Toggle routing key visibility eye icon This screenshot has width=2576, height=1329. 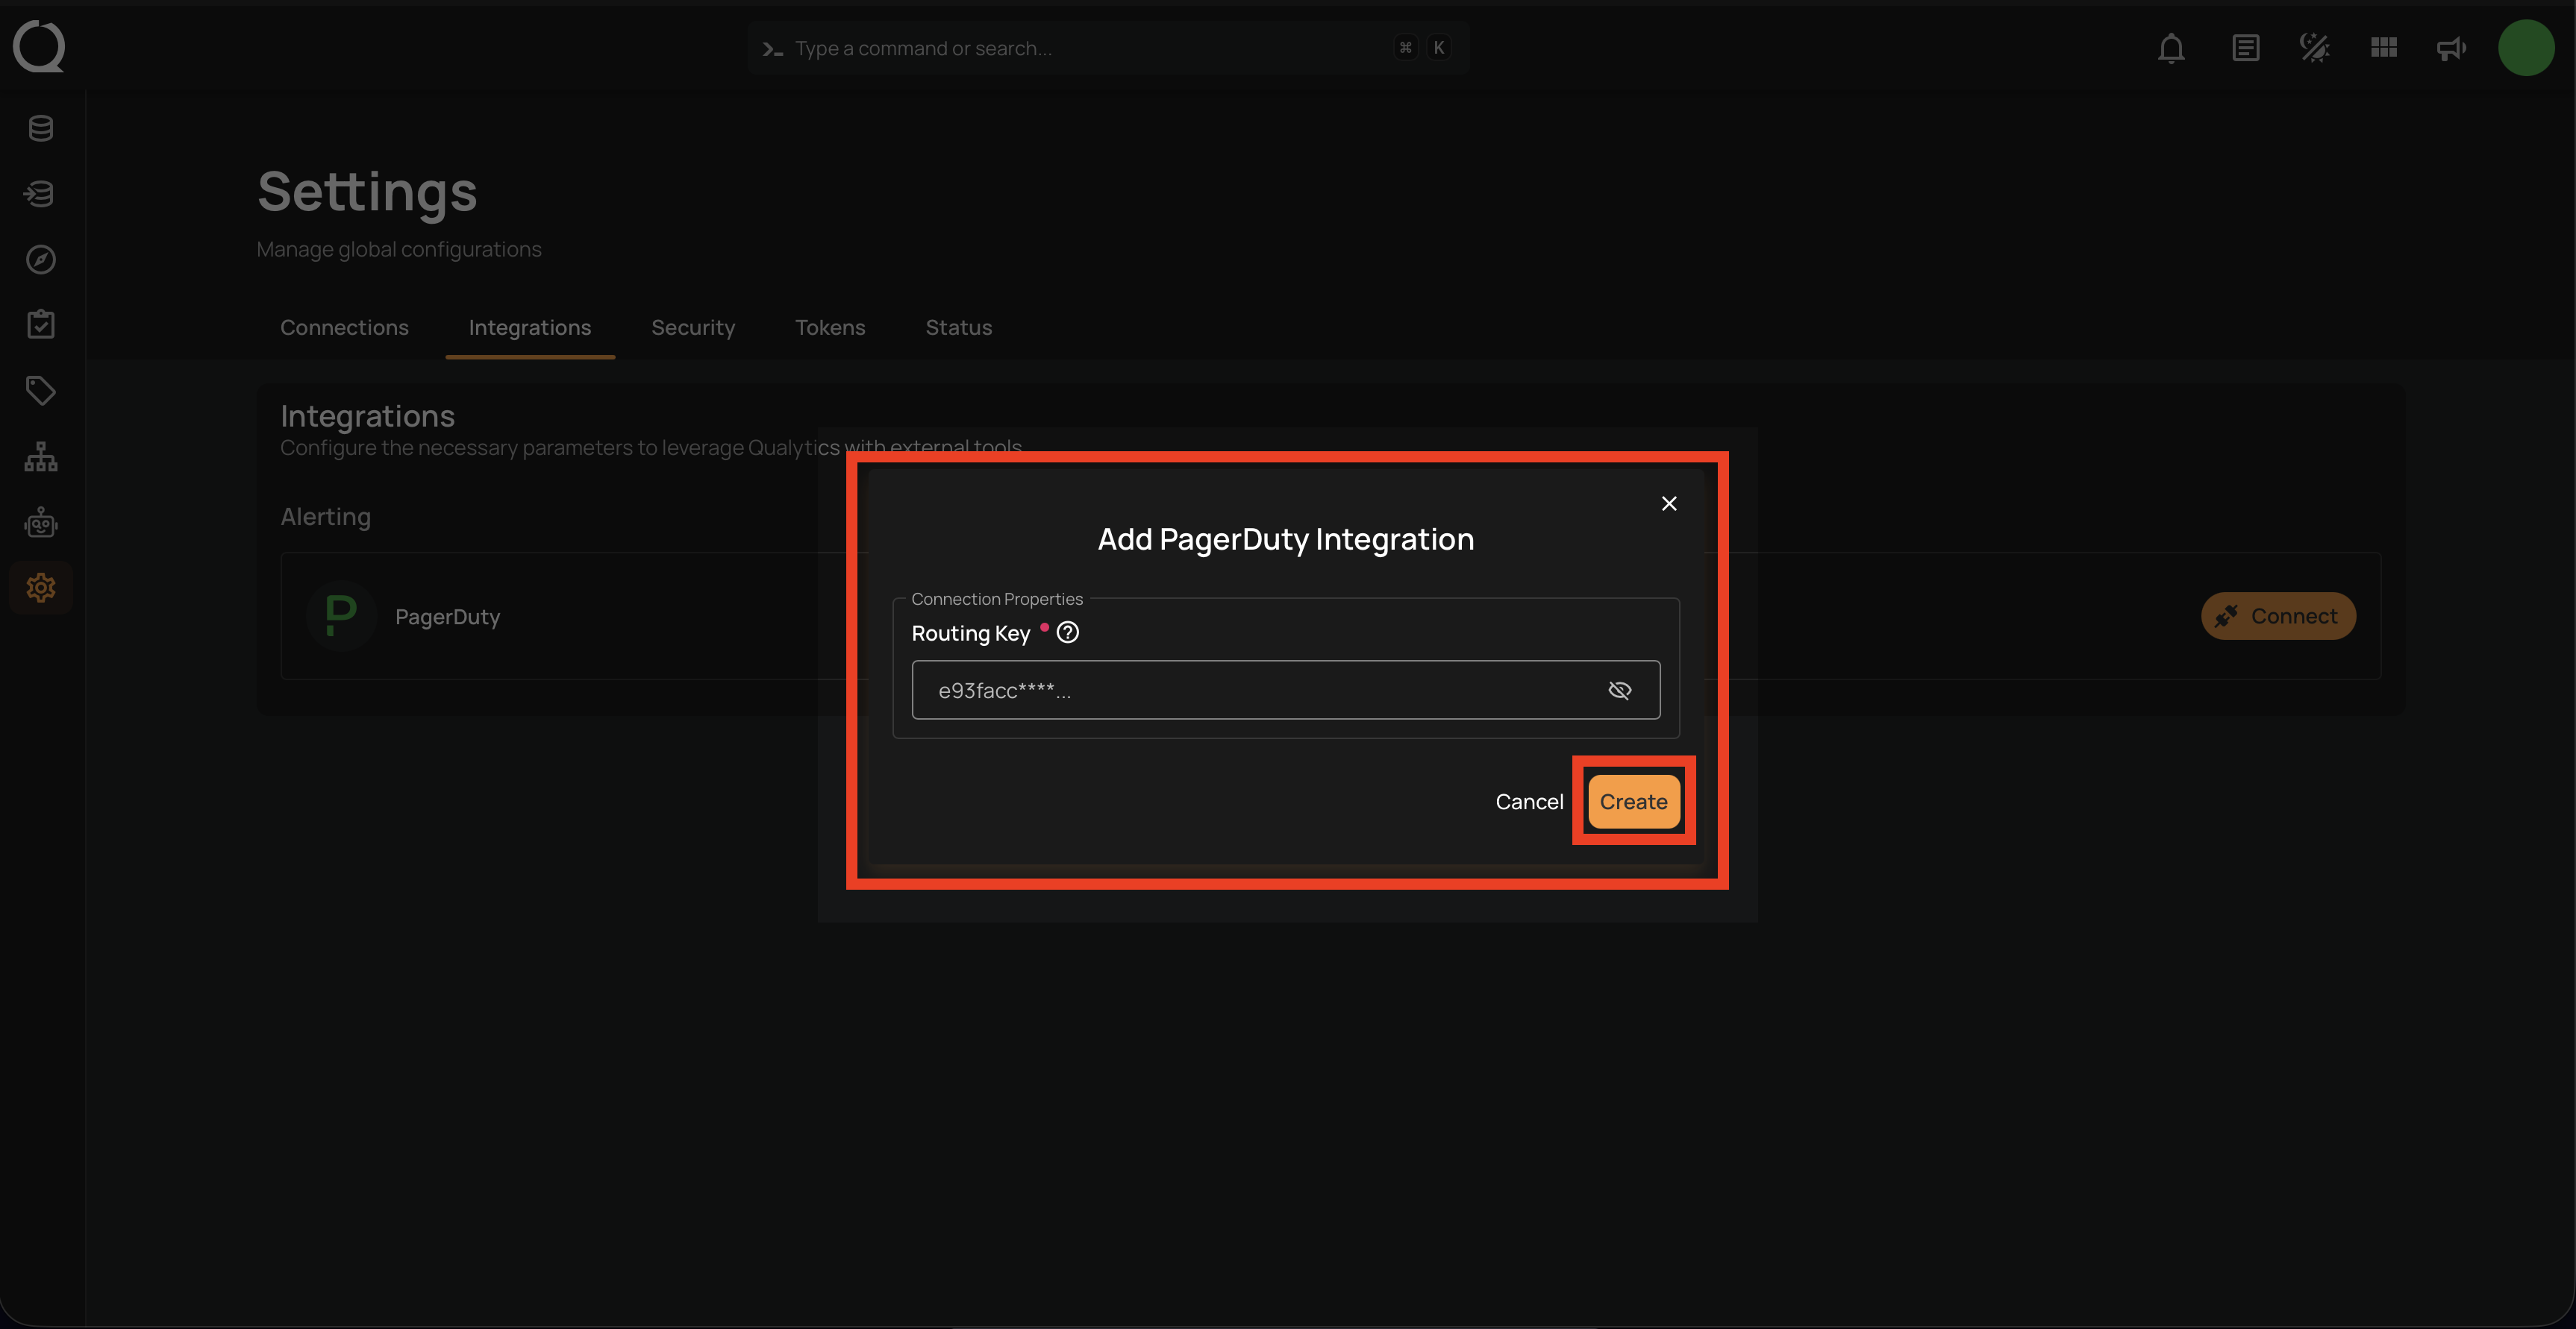click(1619, 691)
